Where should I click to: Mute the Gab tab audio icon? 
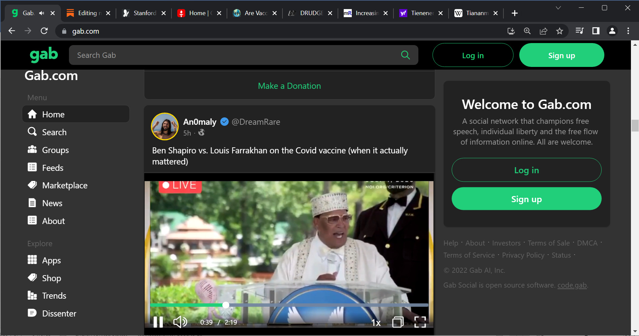[x=42, y=13]
